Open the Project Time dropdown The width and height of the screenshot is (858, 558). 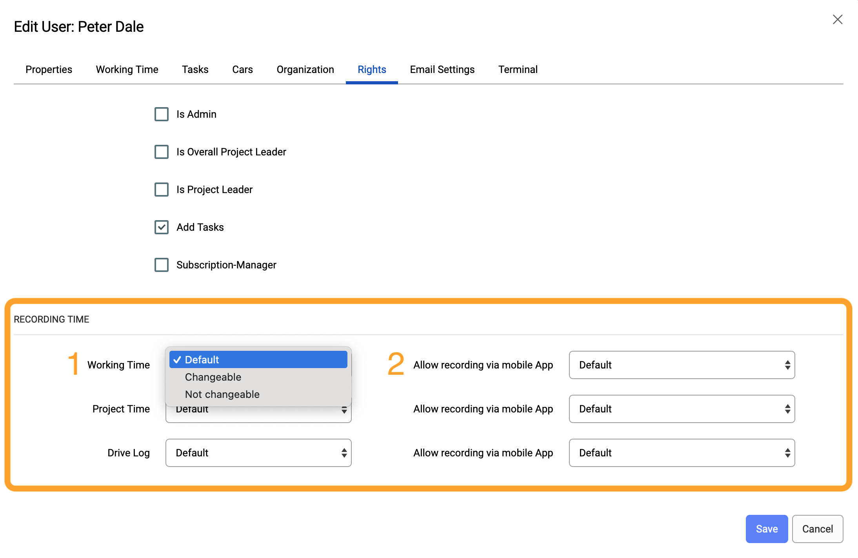point(258,415)
